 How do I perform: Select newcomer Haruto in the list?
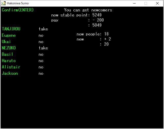tap(9, 61)
